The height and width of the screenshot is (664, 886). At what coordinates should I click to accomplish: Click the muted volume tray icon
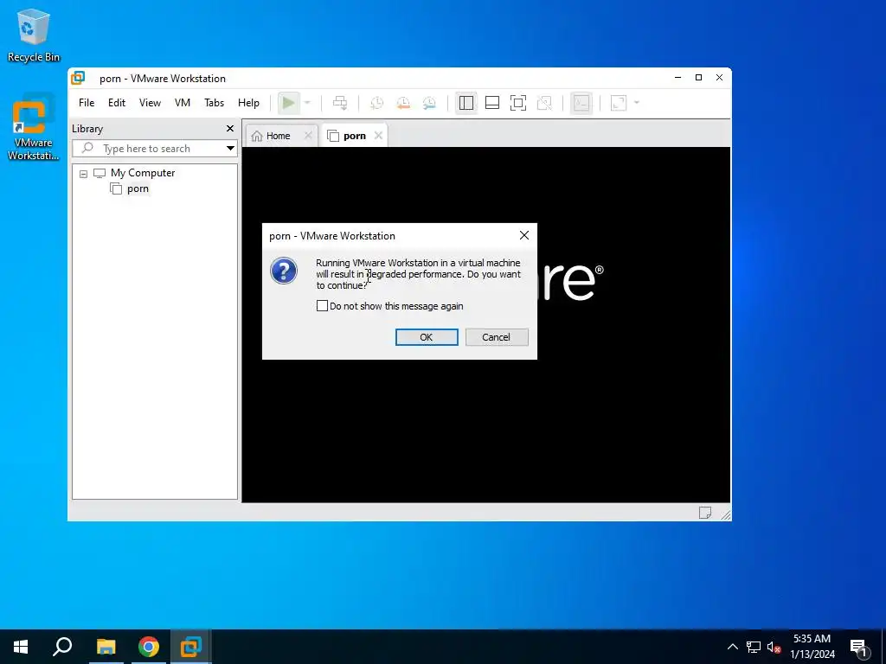pyautogui.click(x=774, y=647)
